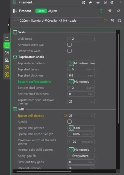Screen dimensions: 124x175
Task: Reset preset changes with orange undo icon
Action: (x=106, y=21)
